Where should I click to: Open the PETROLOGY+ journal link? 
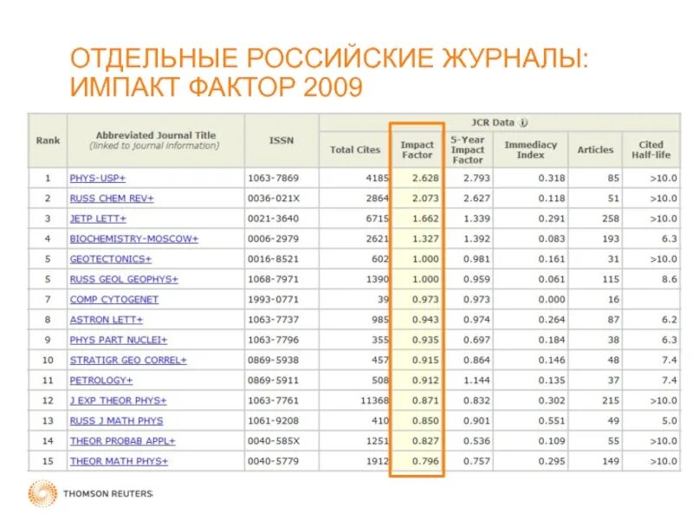[x=101, y=380]
